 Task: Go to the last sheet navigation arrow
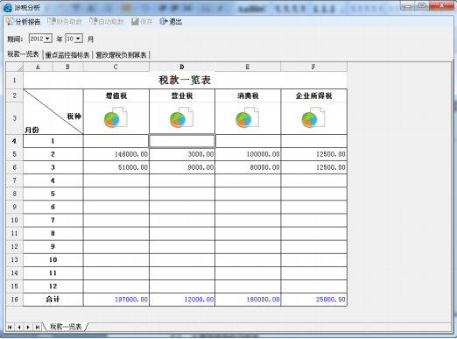point(38,327)
